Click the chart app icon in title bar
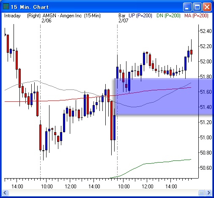The image size is (214, 198). pyautogui.click(x=6, y=7)
